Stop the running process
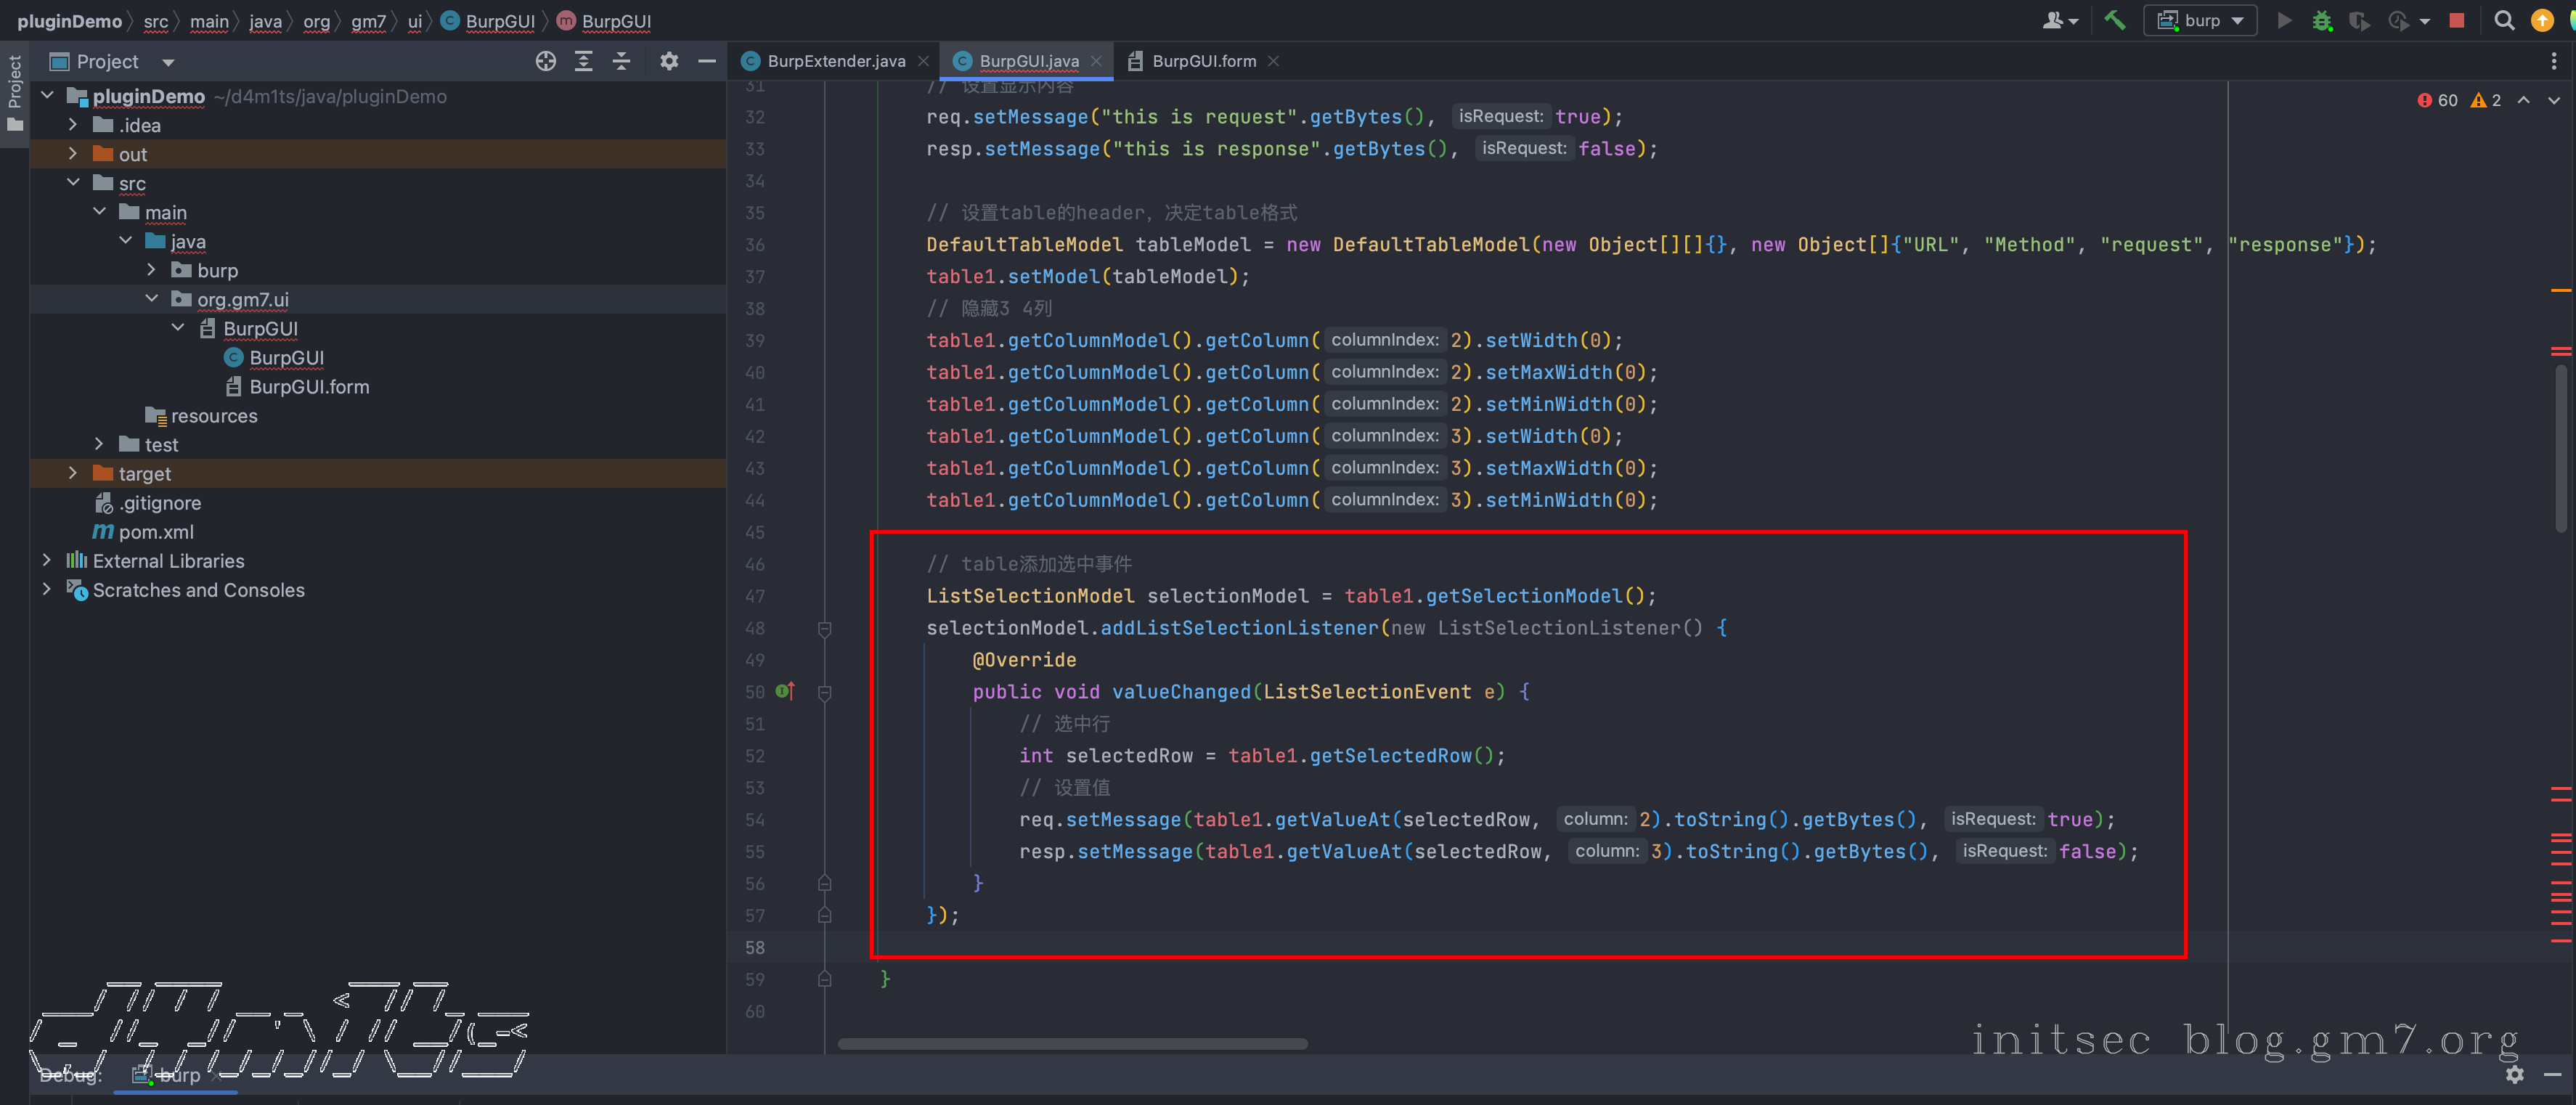Viewport: 2576px width, 1105px height. pyautogui.click(x=2456, y=21)
